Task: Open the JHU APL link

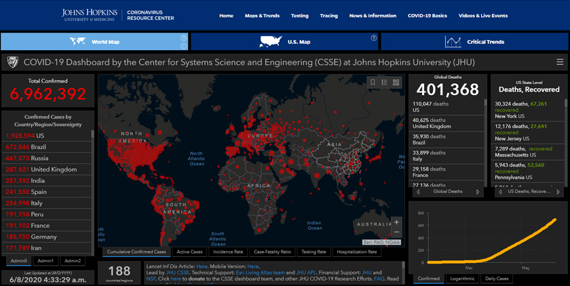Action: tap(306, 272)
